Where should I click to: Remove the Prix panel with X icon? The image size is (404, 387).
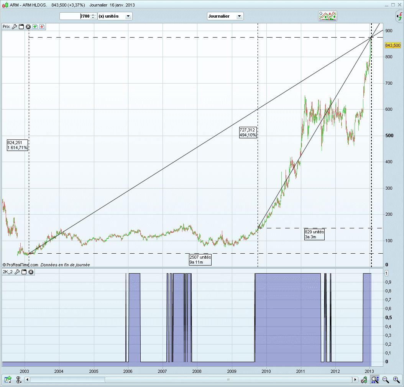point(28,27)
